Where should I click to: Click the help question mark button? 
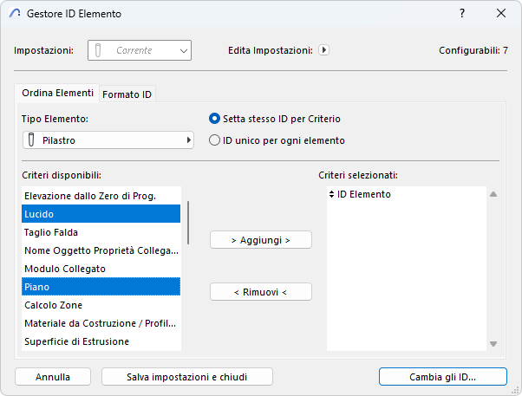tap(461, 14)
